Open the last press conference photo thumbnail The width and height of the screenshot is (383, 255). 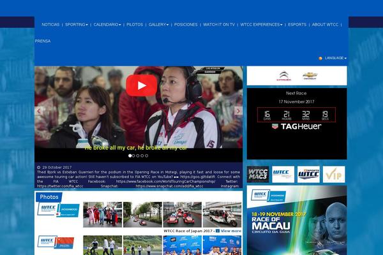click(222, 245)
